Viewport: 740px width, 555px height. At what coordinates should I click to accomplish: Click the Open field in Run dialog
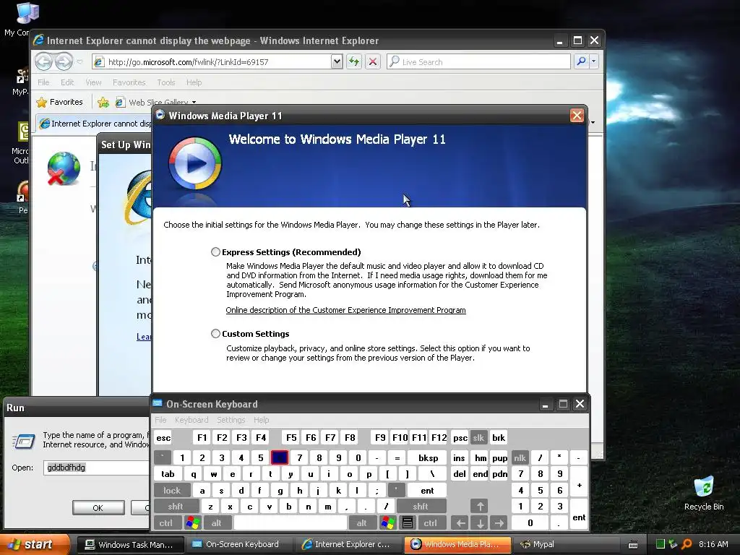click(97, 468)
